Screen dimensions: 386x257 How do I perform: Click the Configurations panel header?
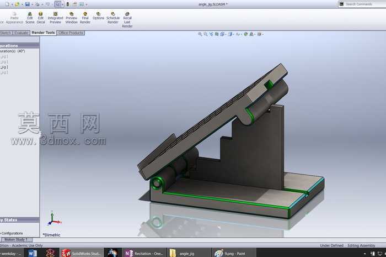[x=19, y=46]
